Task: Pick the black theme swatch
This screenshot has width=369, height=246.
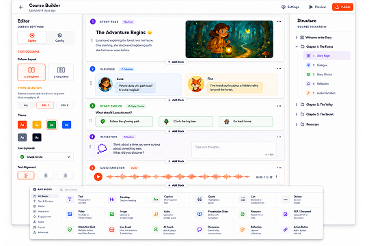Action: pyautogui.click(x=37, y=137)
